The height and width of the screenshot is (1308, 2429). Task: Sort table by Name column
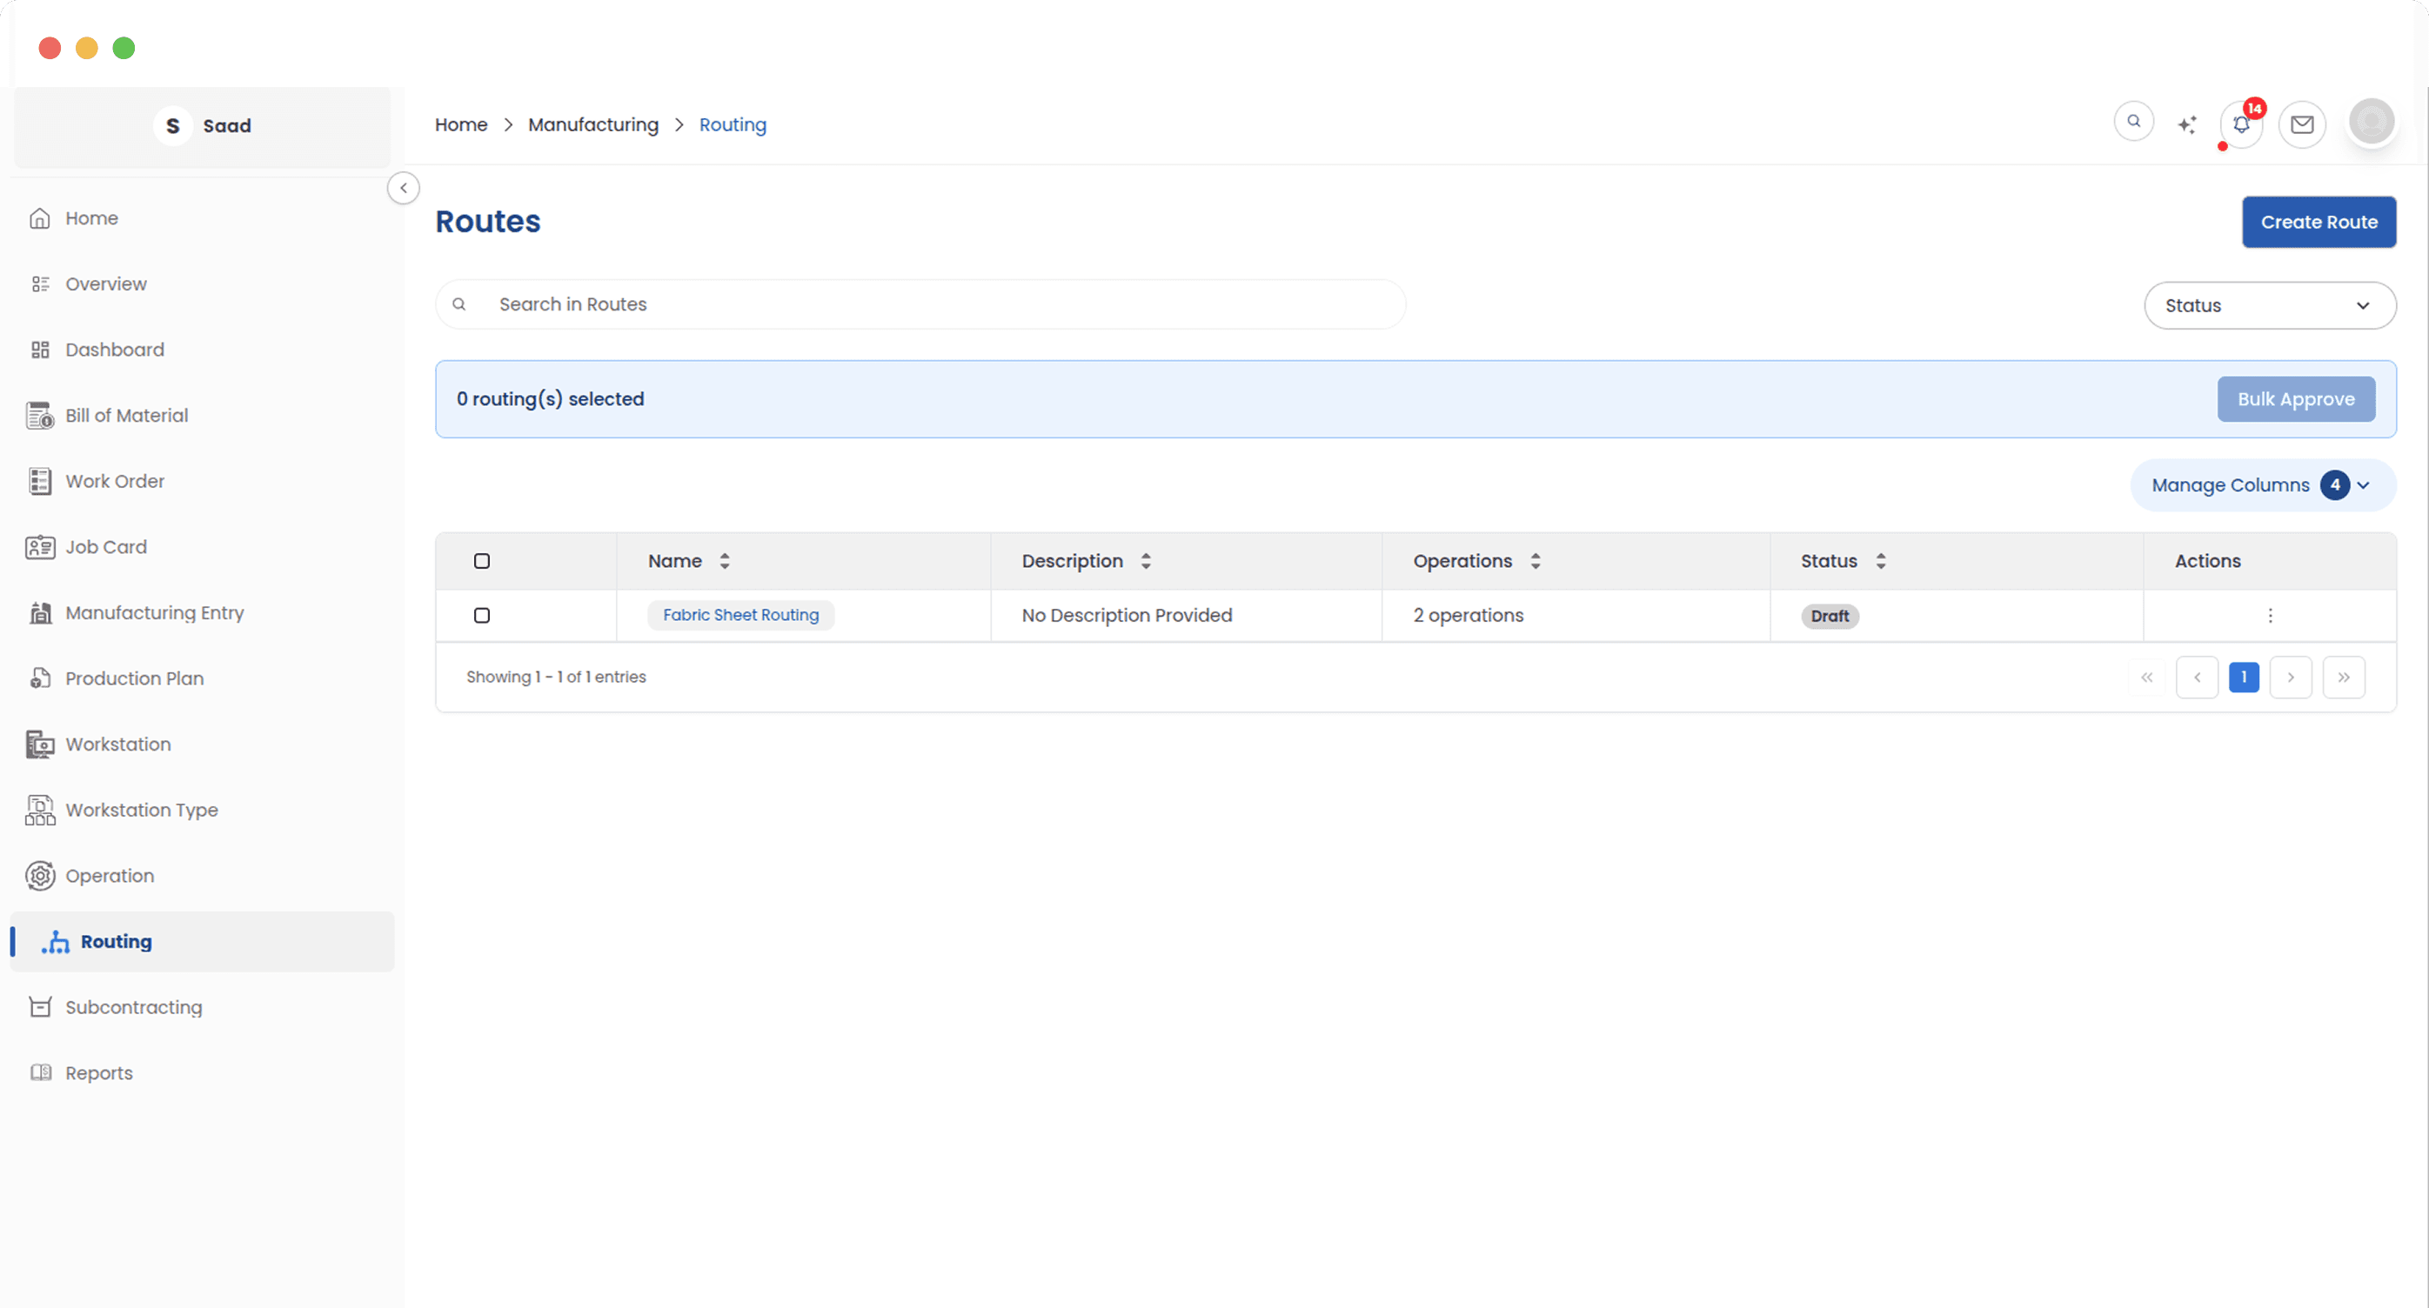point(724,561)
